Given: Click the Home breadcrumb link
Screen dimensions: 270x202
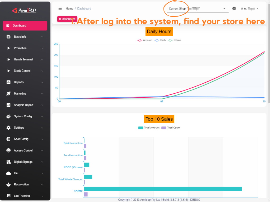Looking at the screenshot, I should tap(70, 9).
